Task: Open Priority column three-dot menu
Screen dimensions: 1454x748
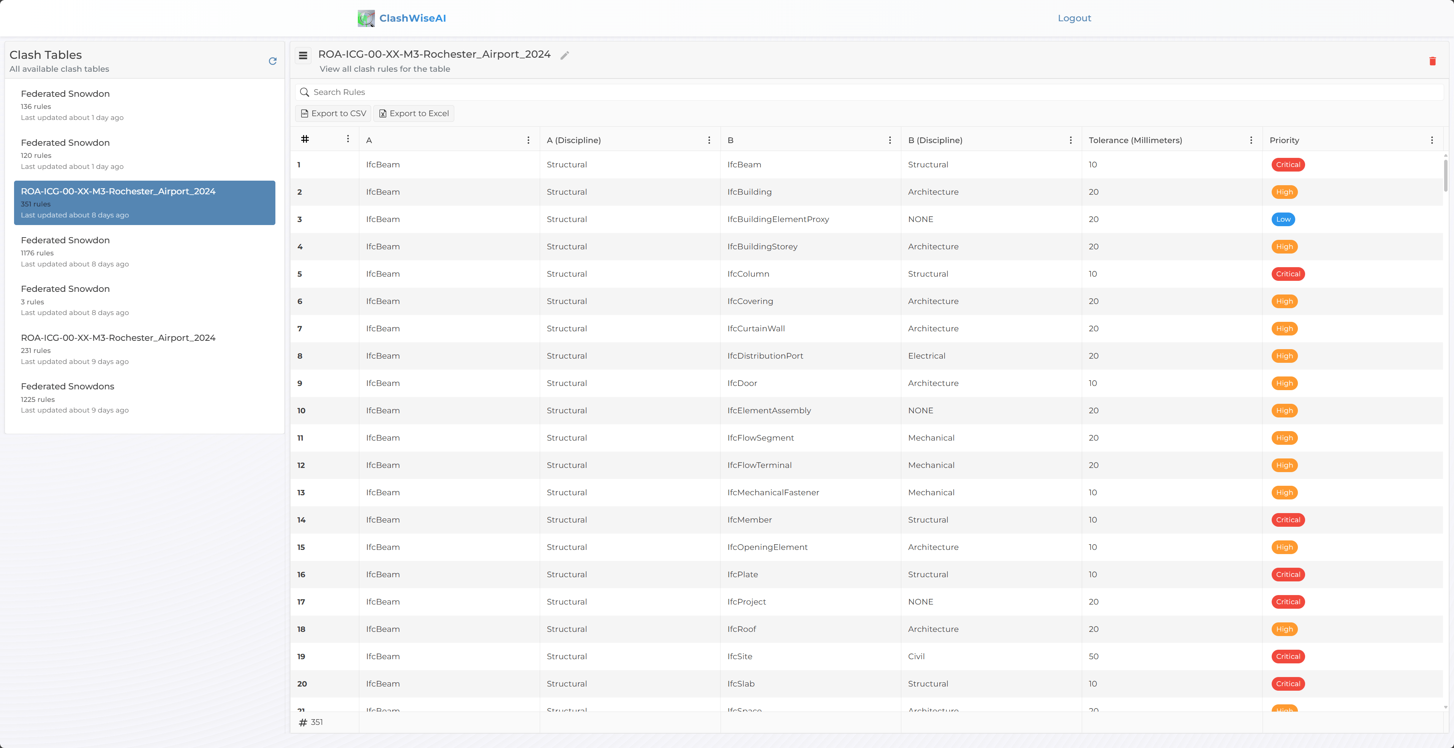Action: pos(1432,140)
